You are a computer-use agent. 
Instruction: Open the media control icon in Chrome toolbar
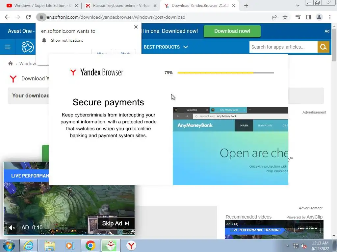pos(298,17)
